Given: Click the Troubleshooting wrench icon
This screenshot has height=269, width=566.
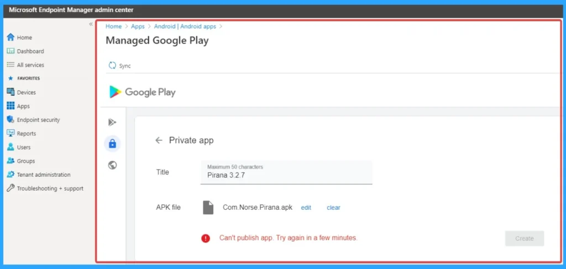Looking at the screenshot, I should [x=11, y=188].
